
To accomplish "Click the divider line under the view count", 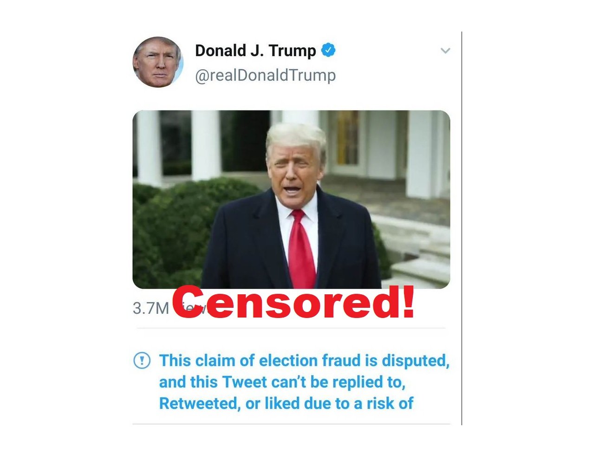I will click(291, 328).
